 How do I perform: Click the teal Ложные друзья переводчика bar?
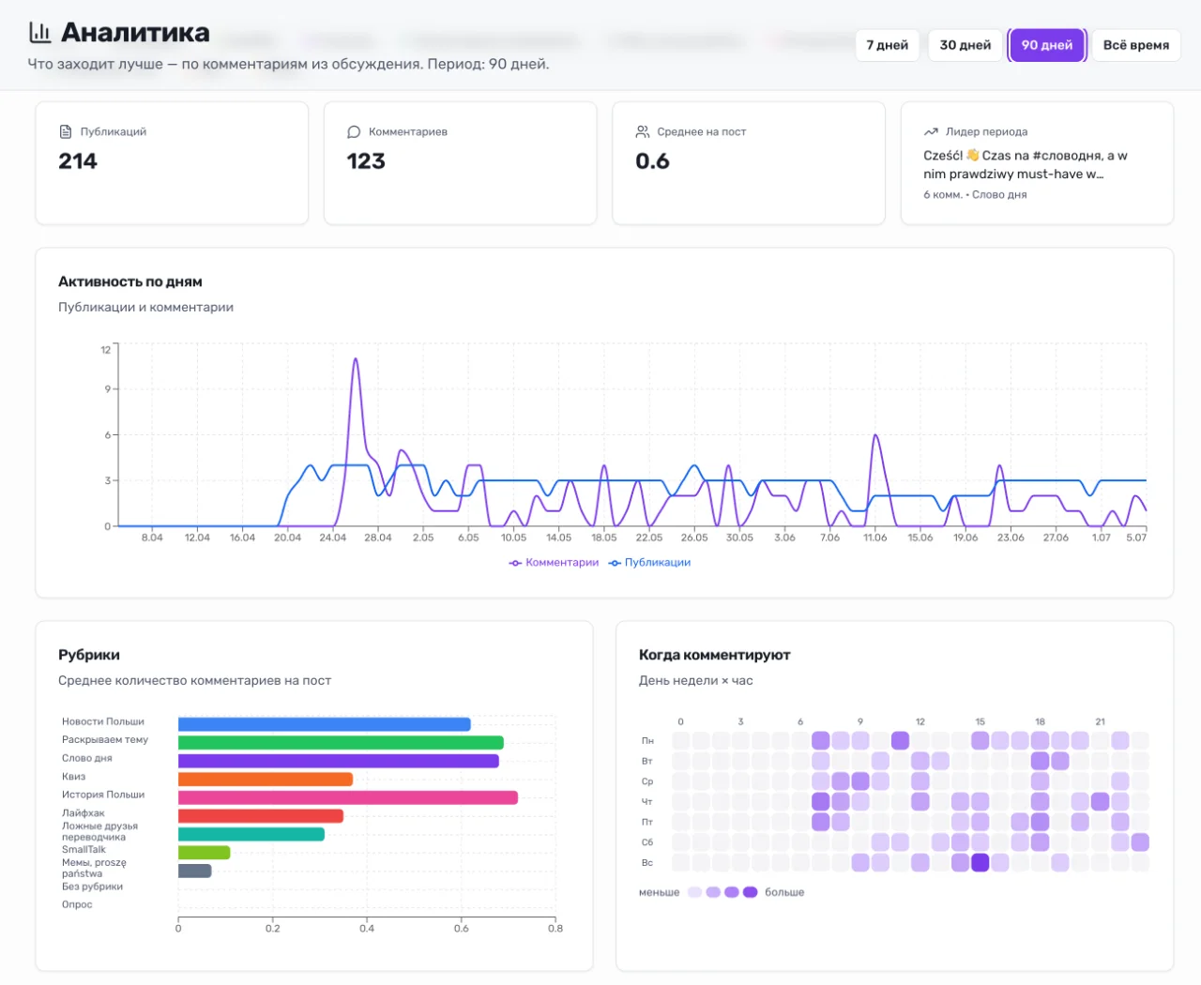pos(251,834)
